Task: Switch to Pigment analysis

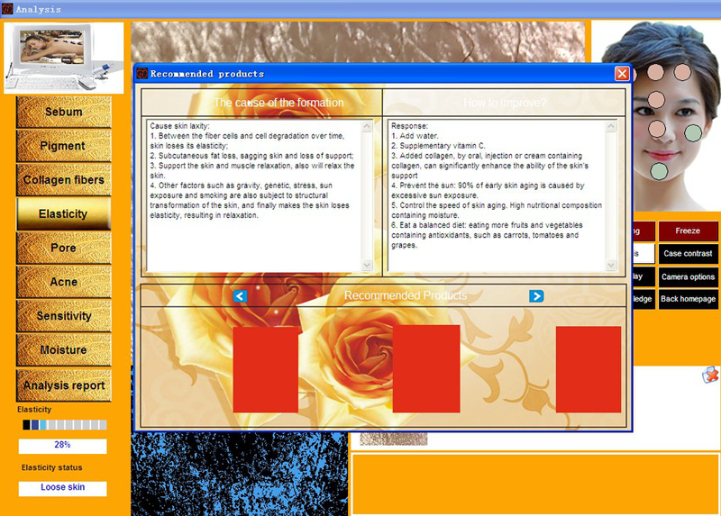Action: pyautogui.click(x=64, y=146)
